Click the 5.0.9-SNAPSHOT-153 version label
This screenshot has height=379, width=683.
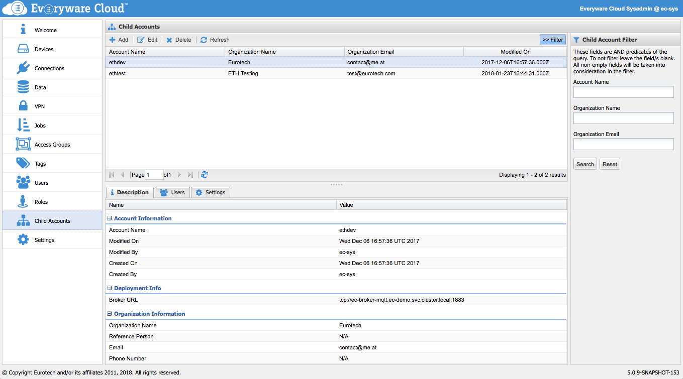652,372
